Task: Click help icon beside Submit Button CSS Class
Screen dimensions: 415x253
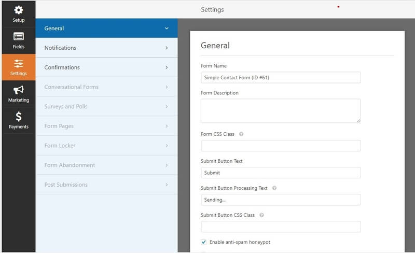Action: [x=261, y=215]
